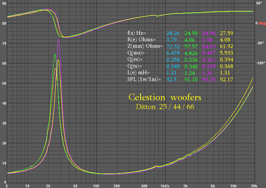Click the '0 deg' phase axis label
This screenshot has height=188, width=266.
tap(261, 23)
